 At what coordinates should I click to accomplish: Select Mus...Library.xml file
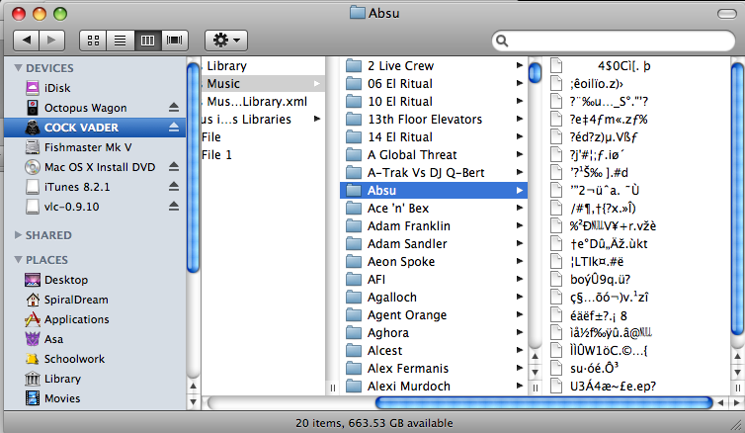tap(263, 101)
